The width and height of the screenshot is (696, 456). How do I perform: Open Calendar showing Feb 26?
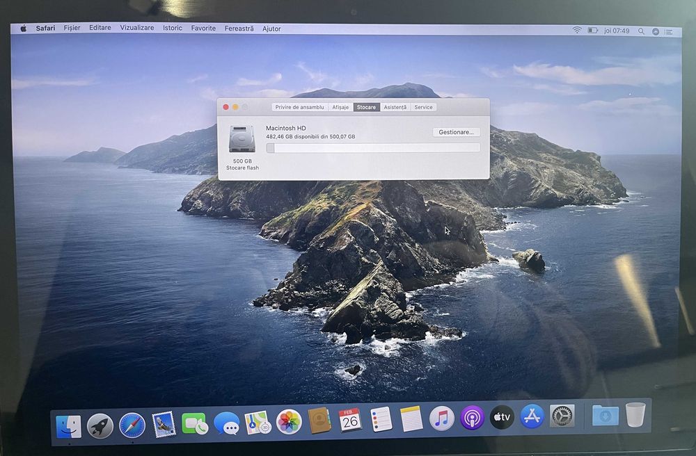(350, 420)
